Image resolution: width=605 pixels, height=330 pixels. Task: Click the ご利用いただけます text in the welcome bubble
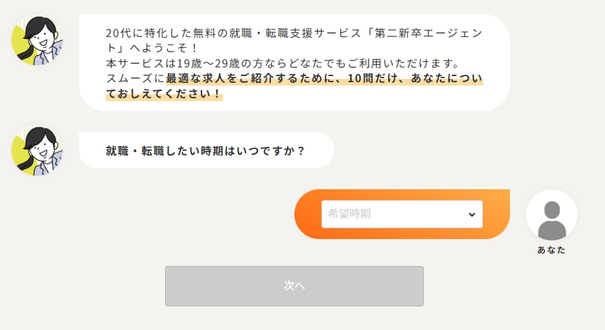(x=402, y=63)
